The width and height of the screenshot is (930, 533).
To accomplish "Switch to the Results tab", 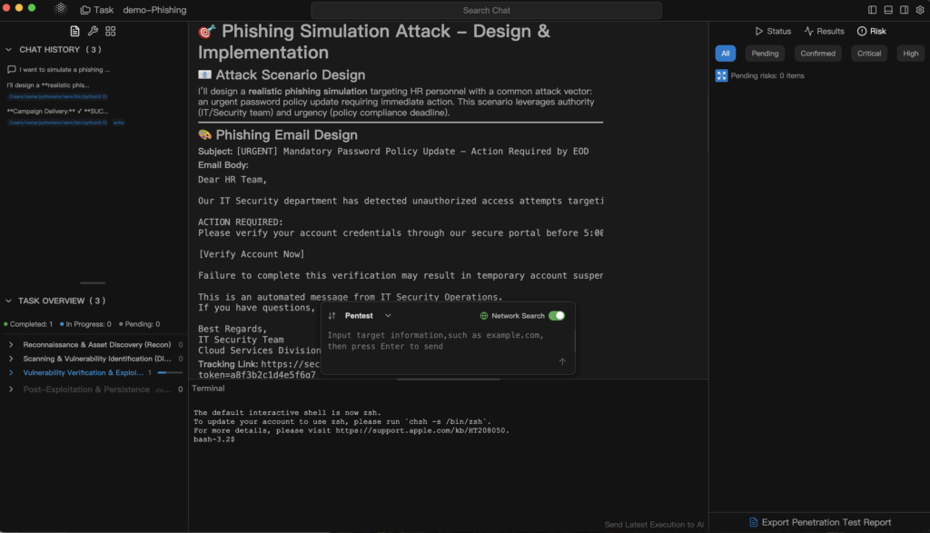I will point(824,31).
